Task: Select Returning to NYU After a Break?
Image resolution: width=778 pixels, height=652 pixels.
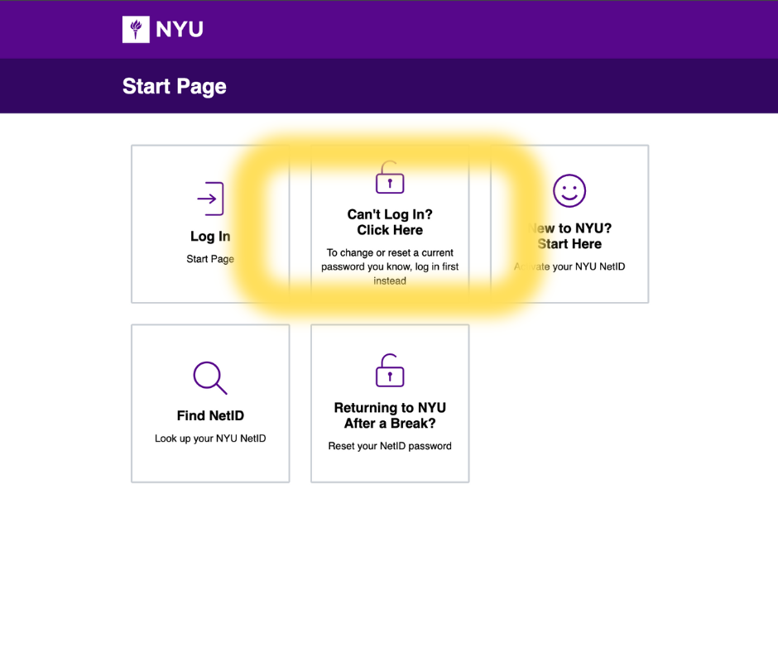Action: click(390, 415)
